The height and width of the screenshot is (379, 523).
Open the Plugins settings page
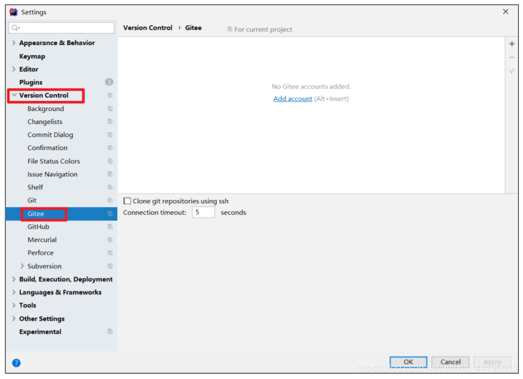click(31, 82)
